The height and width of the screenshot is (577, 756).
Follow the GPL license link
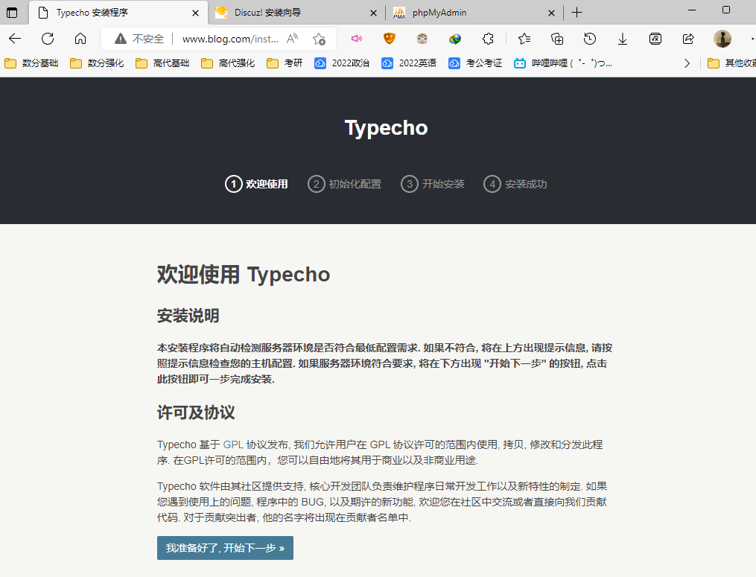[232, 444]
